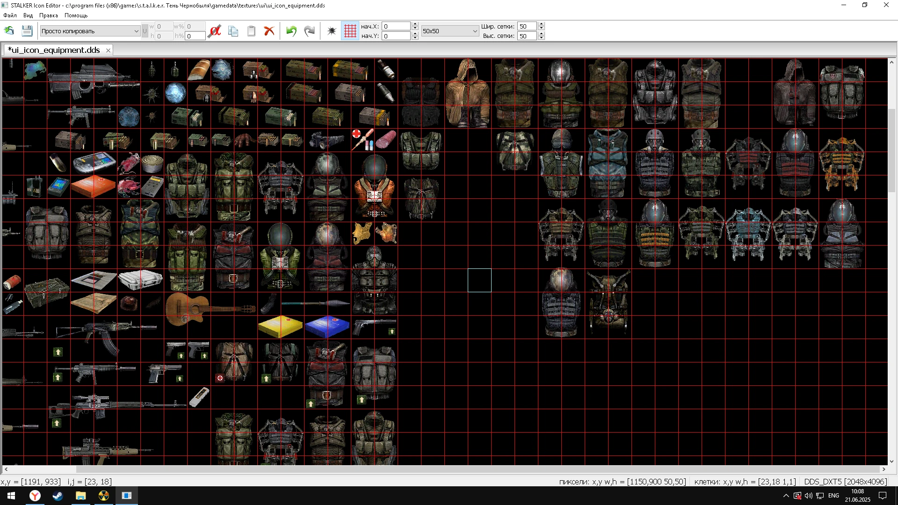
Task: Increase grid width with up spinner
Action: (x=541, y=24)
